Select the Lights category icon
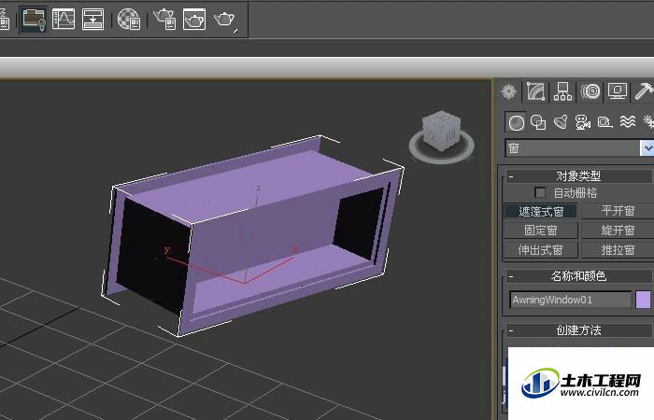This screenshot has width=654, height=420. point(561,122)
